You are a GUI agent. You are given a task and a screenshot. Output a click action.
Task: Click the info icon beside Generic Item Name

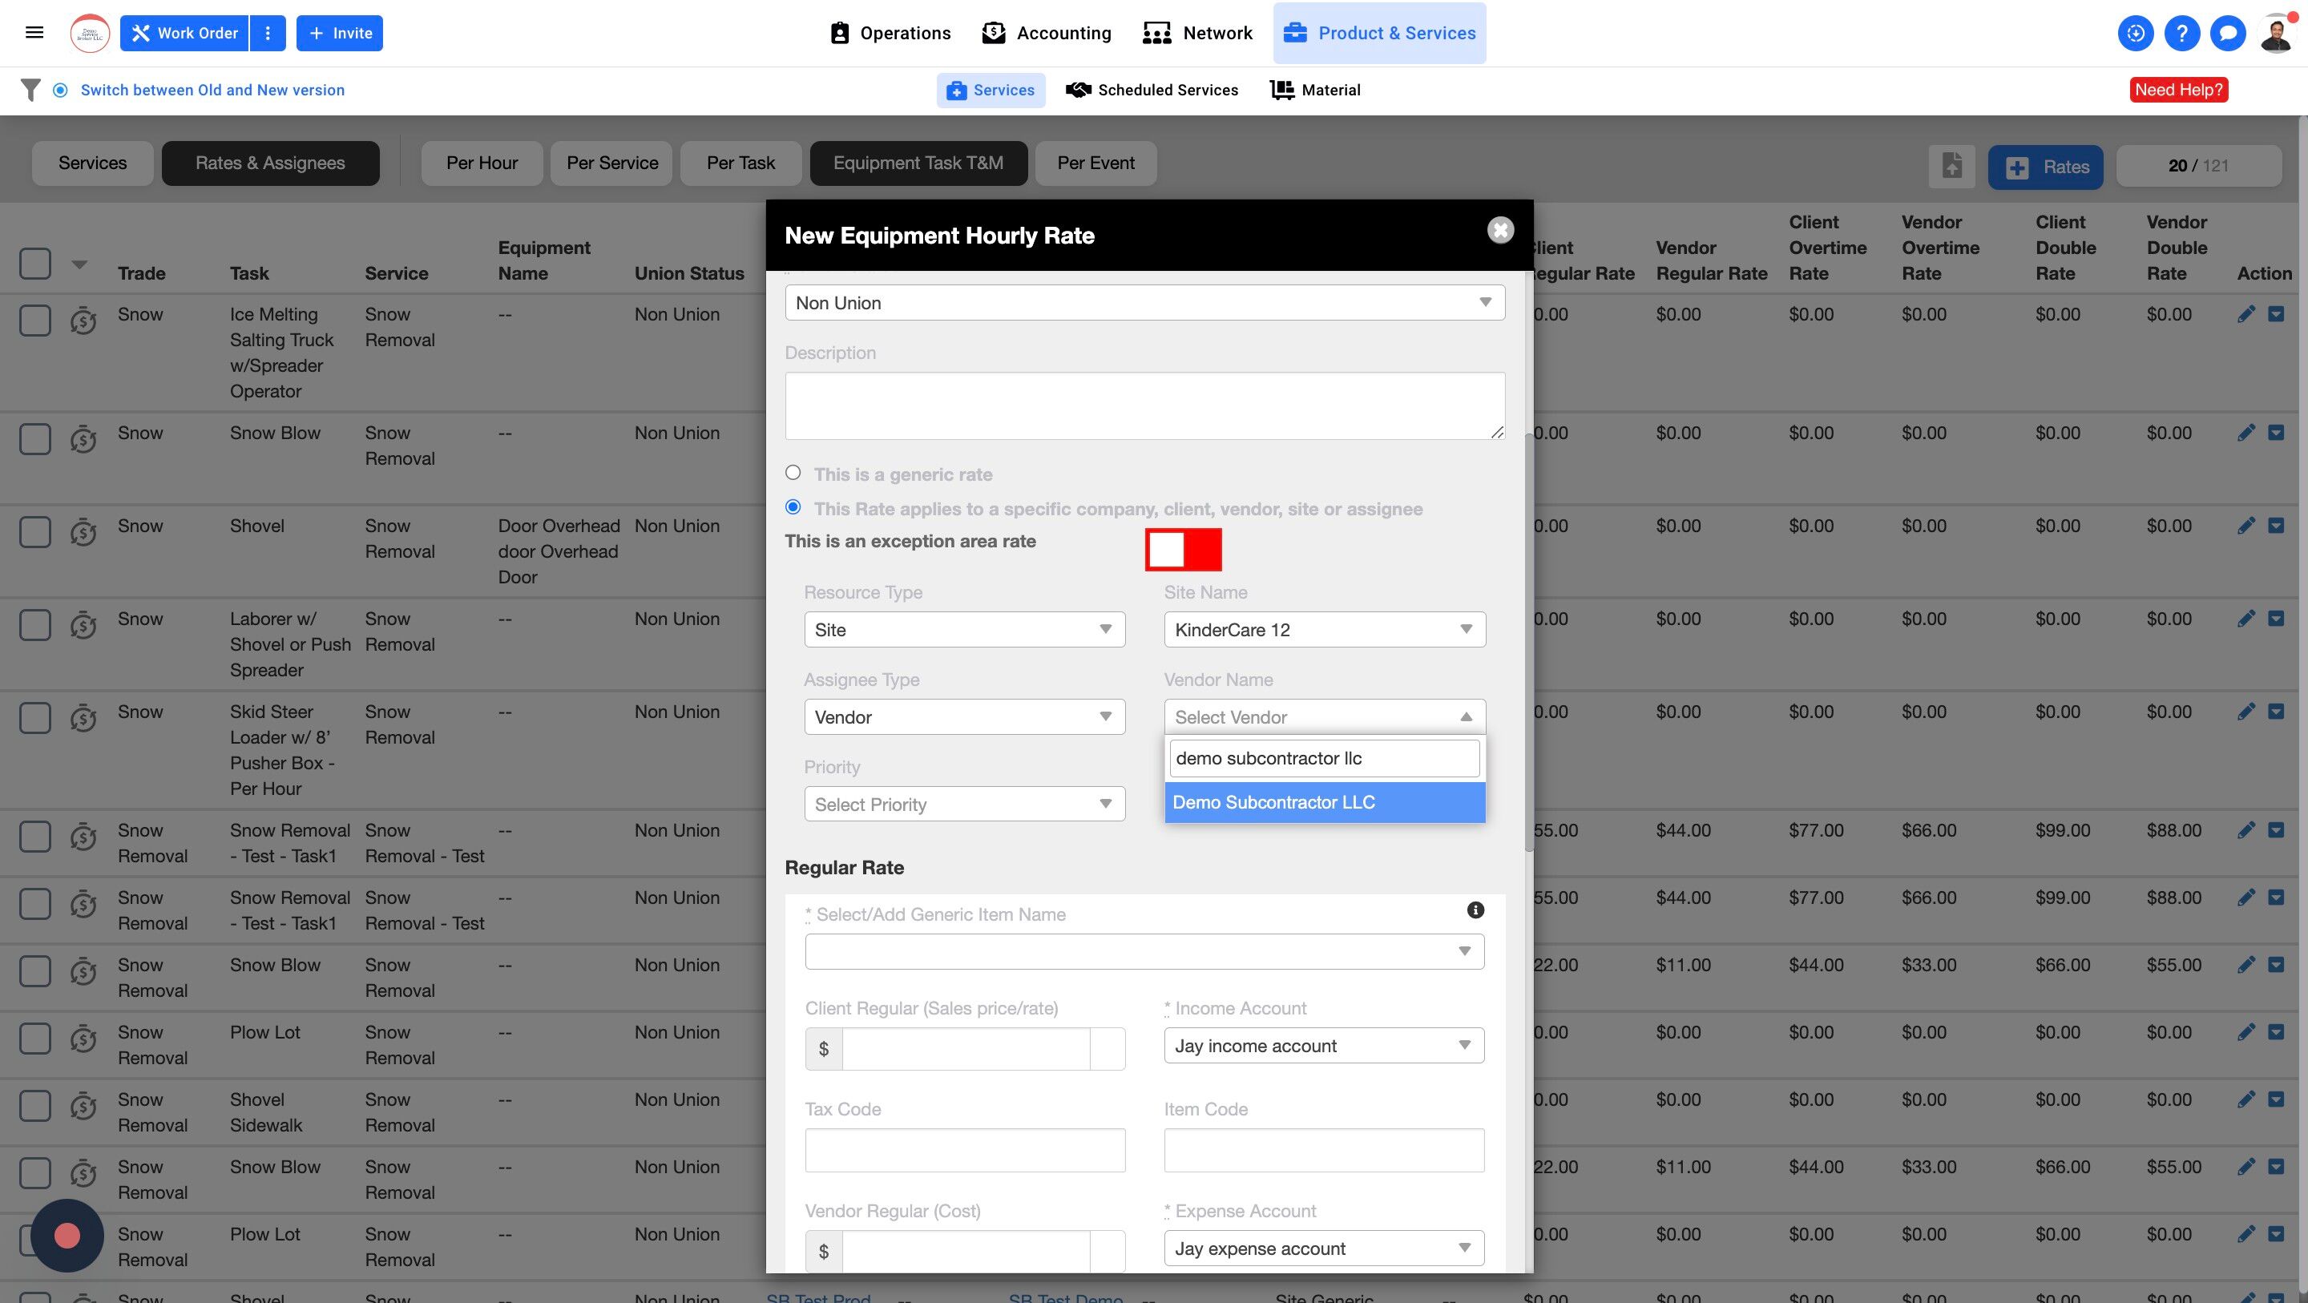[x=1475, y=910]
